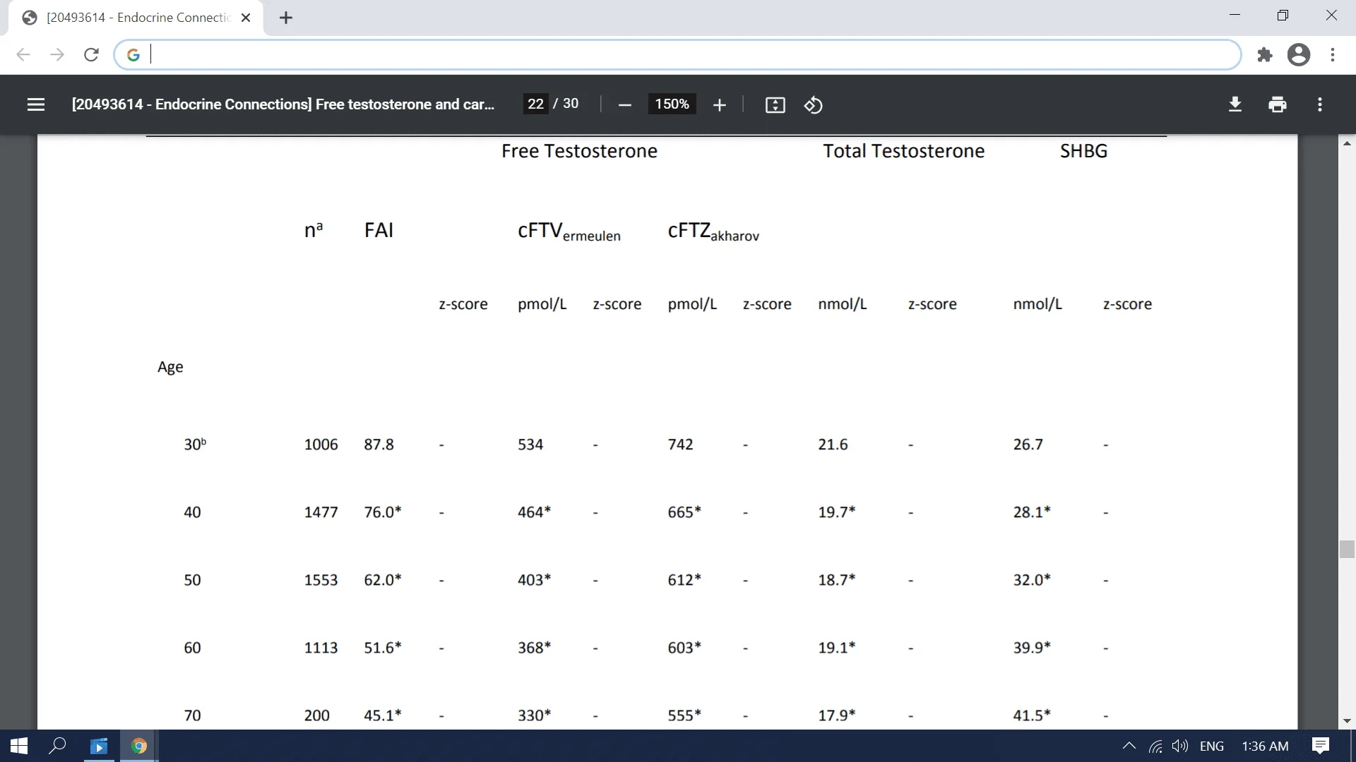Download the PDF file

[1235, 104]
